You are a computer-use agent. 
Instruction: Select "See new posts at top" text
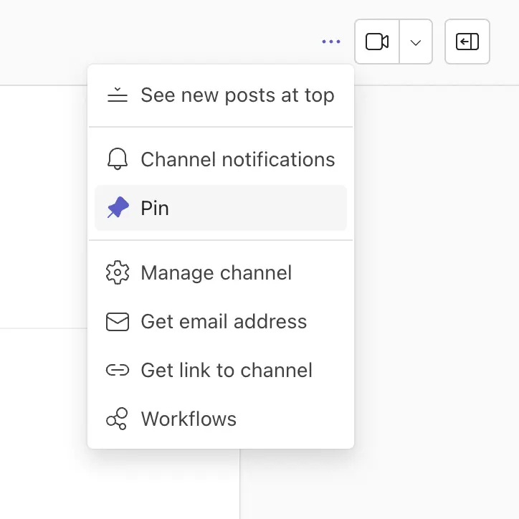click(237, 95)
